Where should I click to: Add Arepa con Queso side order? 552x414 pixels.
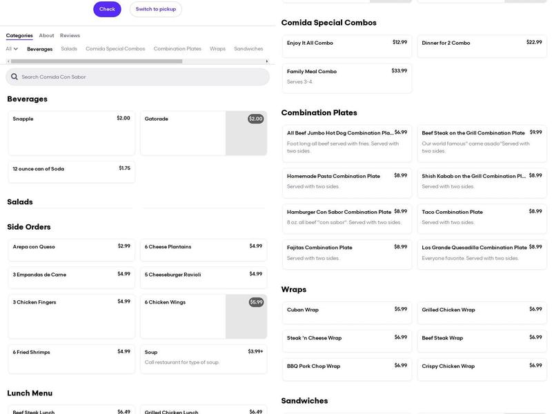(71, 250)
